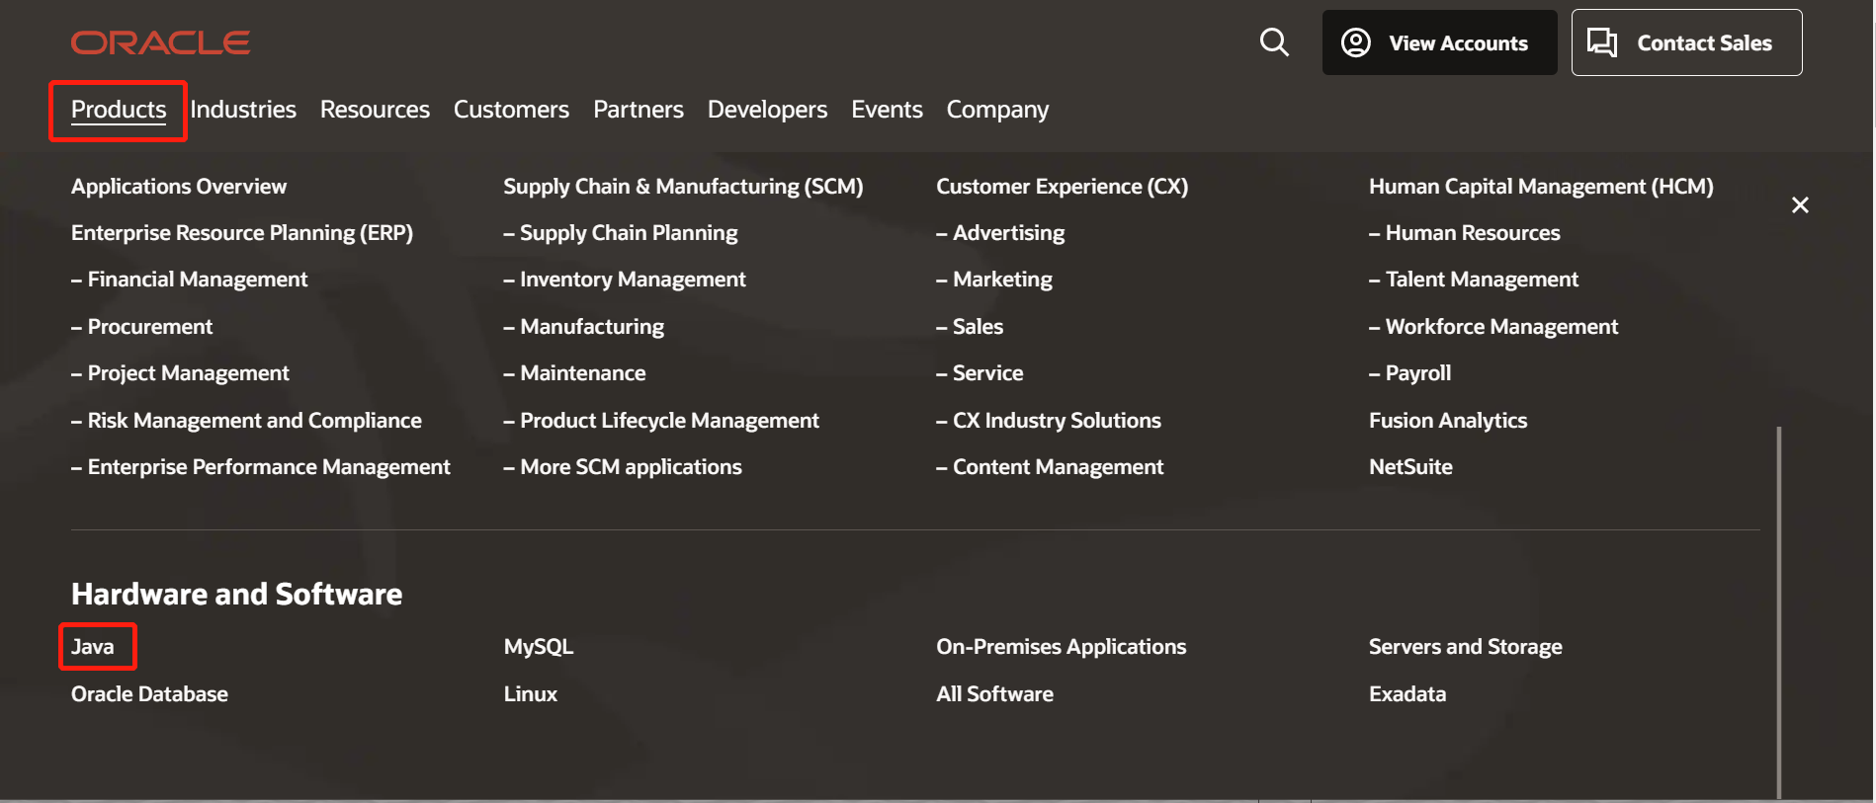Select Talent Management under HCM
The image size is (1876, 803).
point(1482,280)
